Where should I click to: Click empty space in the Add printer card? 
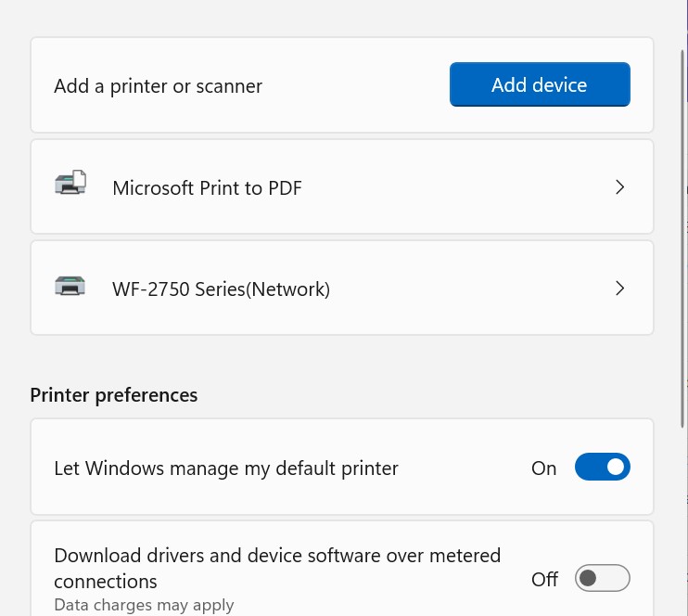tap(352, 86)
